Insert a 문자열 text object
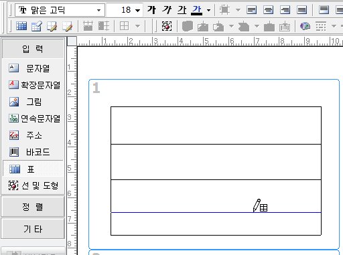The width and height of the screenshot is (343, 255). (x=33, y=68)
